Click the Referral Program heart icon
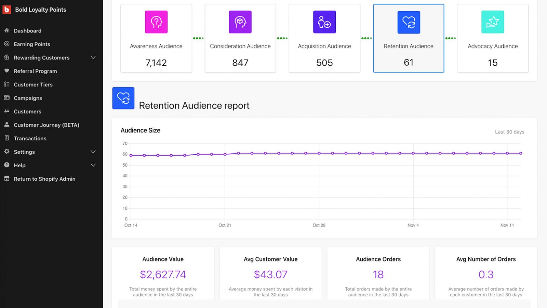The width and height of the screenshot is (547, 308). point(6,71)
